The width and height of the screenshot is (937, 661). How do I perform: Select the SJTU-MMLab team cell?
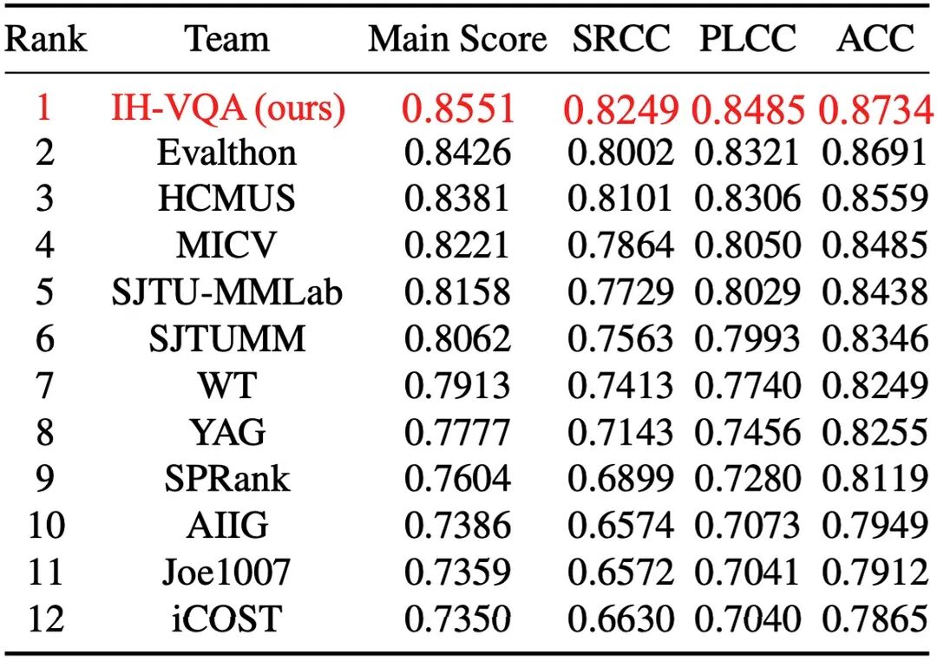click(x=226, y=292)
